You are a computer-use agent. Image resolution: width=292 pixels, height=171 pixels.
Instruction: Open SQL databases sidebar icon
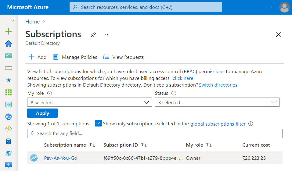[x=9, y=141]
